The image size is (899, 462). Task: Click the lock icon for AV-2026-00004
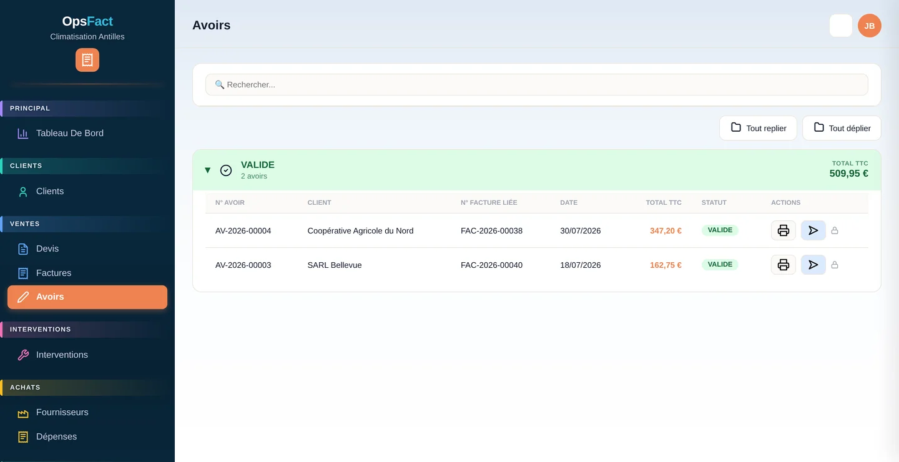tap(835, 230)
